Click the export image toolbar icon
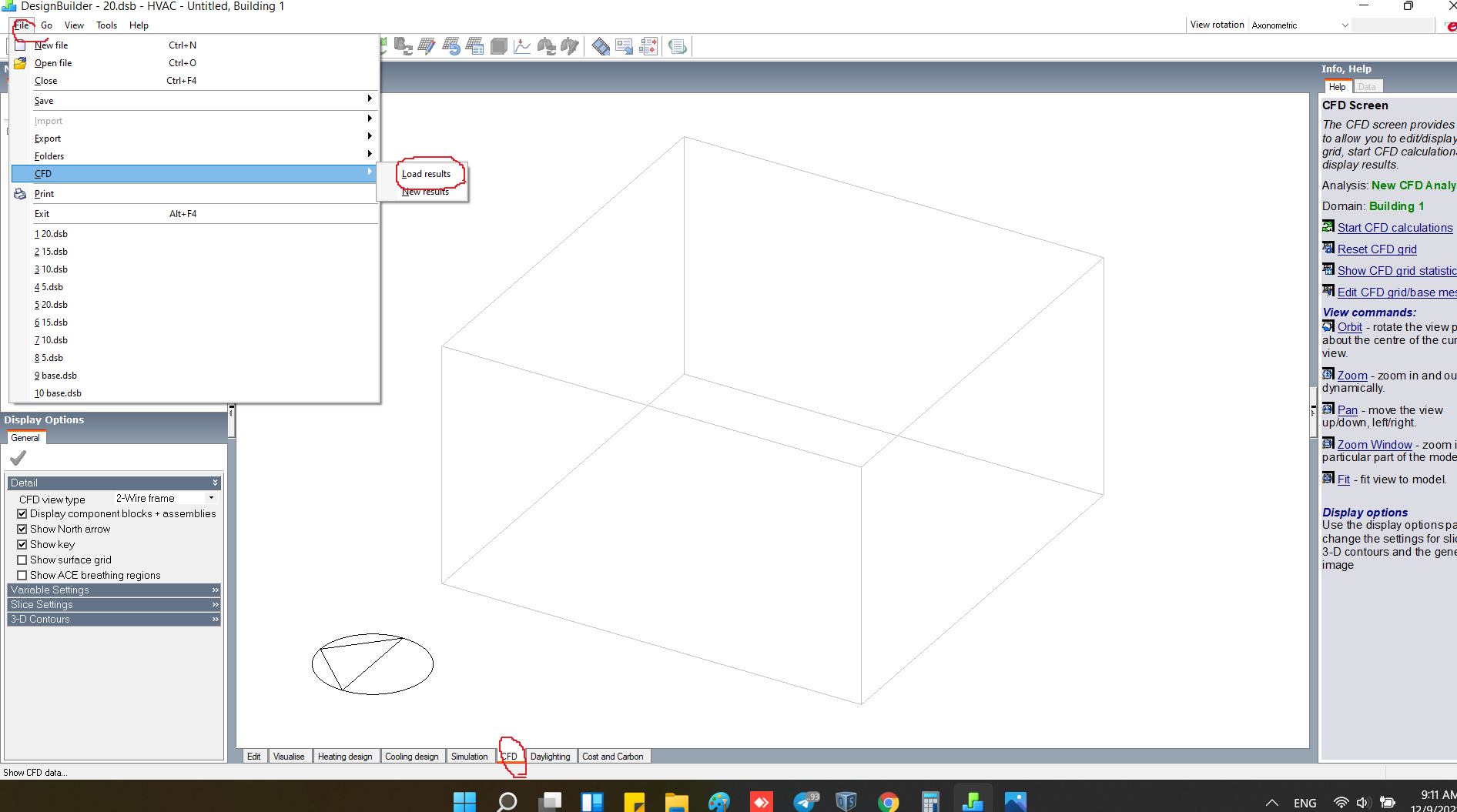The height and width of the screenshot is (812, 1457). pos(625,46)
